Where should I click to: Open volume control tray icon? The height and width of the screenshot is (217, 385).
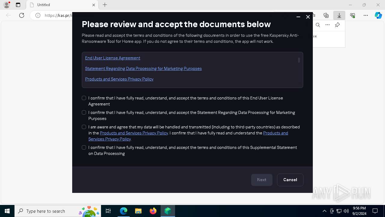point(346,211)
